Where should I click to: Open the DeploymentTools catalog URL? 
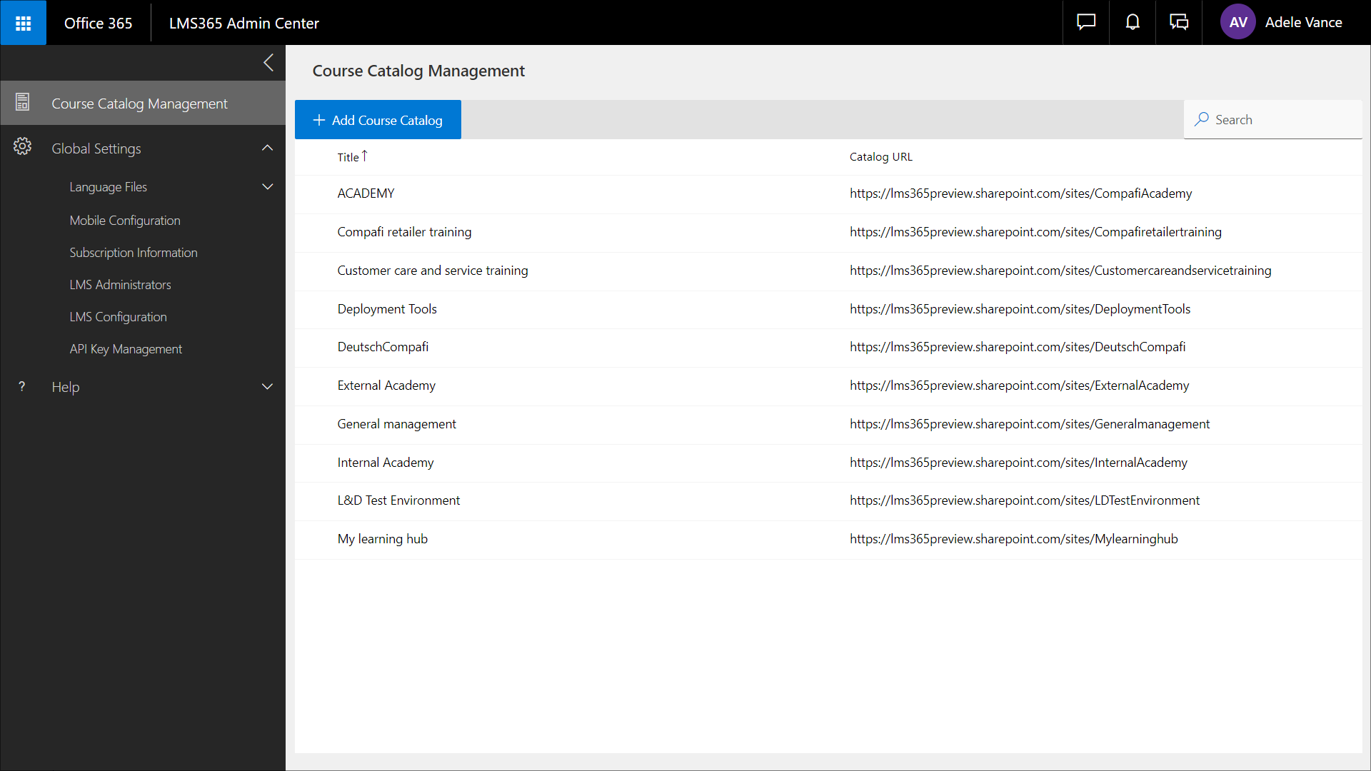(1020, 309)
